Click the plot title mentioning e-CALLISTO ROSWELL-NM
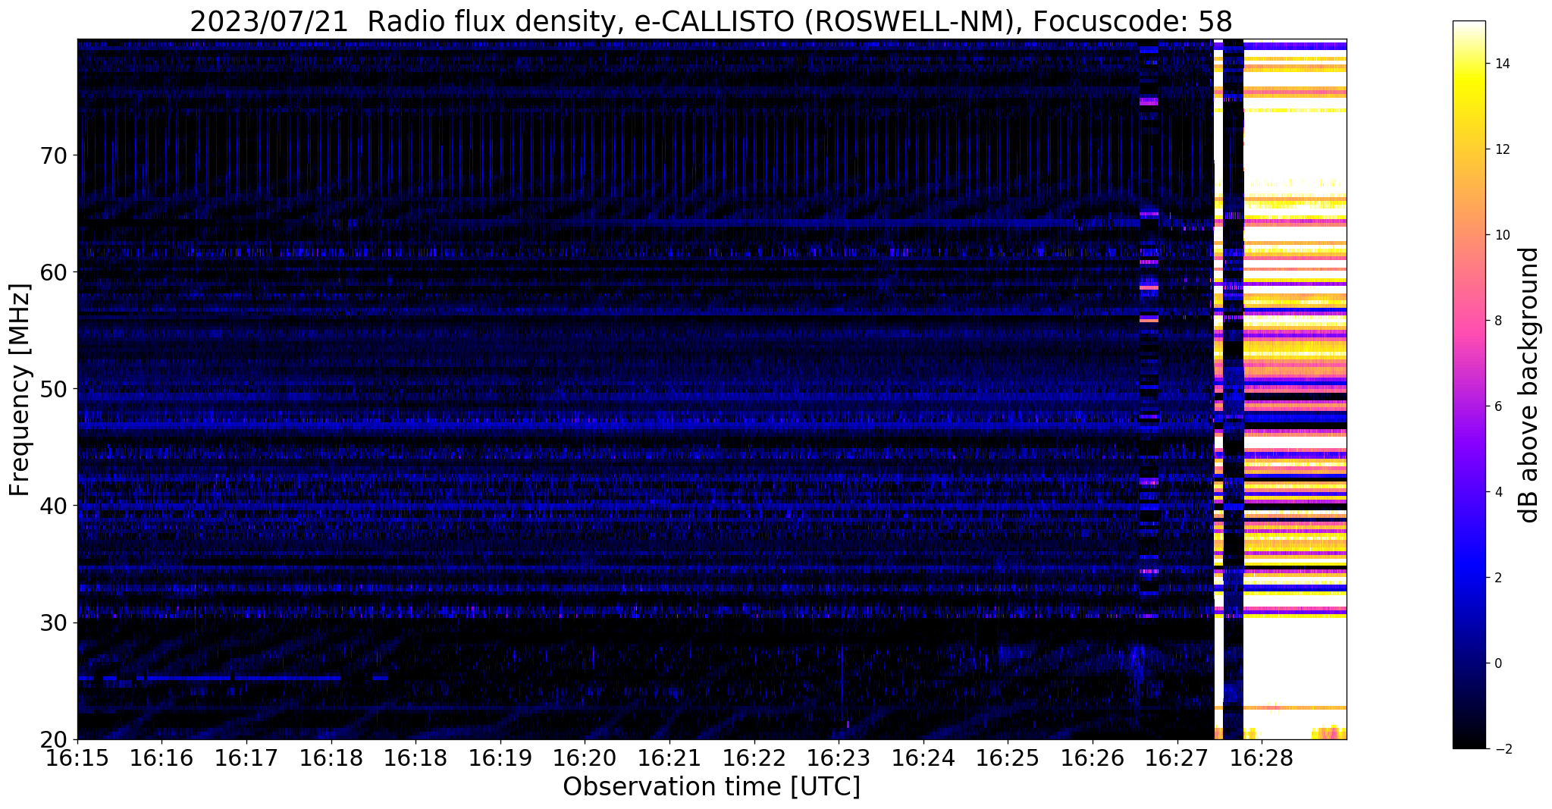 (711, 20)
